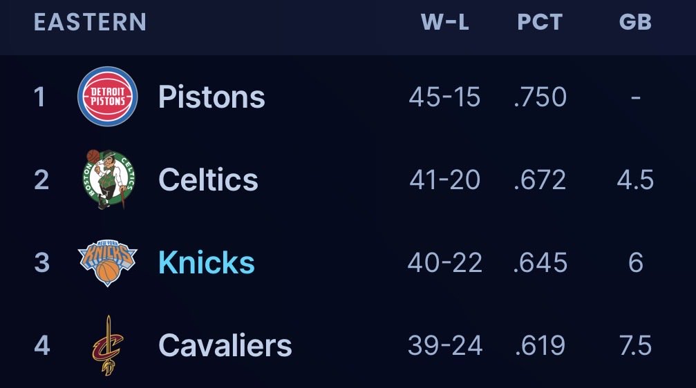Click the Cavaliers 39-24 record
696x388 pixels.
(445, 345)
